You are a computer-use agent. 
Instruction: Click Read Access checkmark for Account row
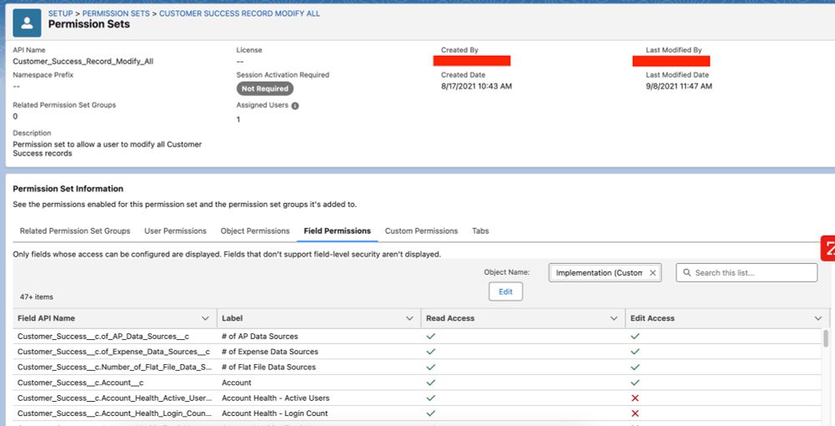click(431, 383)
